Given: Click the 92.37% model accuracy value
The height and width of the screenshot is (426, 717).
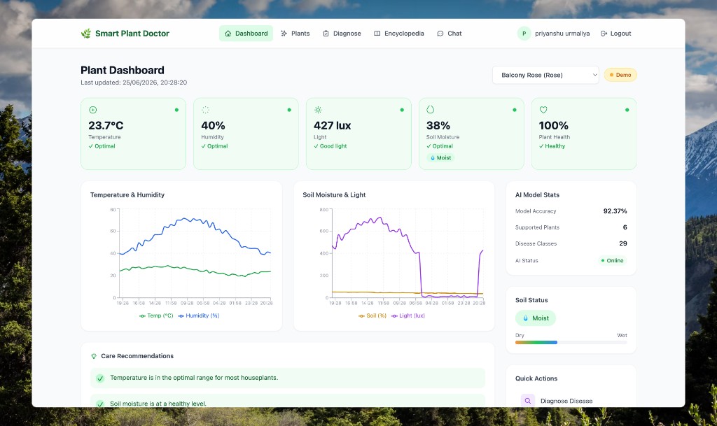Looking at the screenshot, I should coord(615,211).
